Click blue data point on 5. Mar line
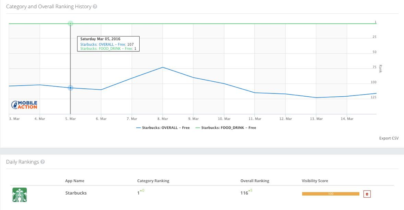 pyautogui.click(x=70, y=88)
